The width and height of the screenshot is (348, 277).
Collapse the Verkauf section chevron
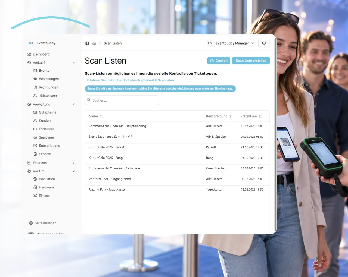click(74, 63)
